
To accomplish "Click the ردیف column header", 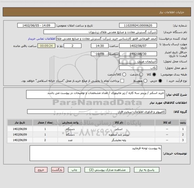I will 183,123.
